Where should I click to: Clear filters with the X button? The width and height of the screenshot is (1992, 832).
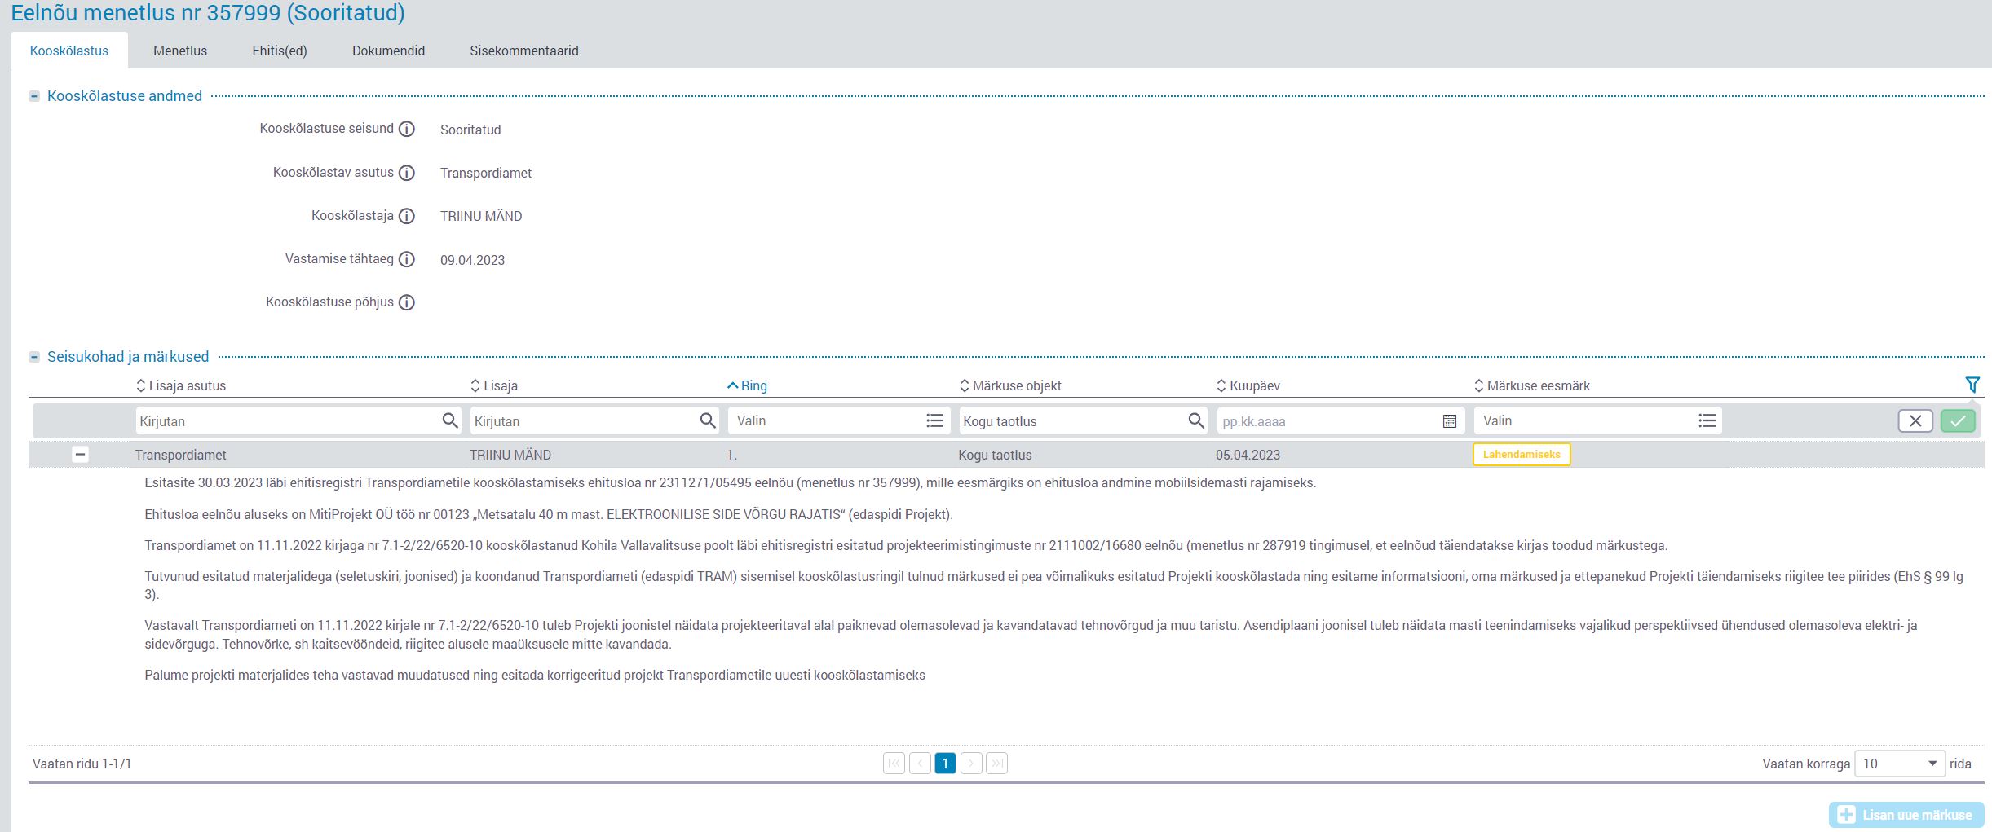click(x=1915, y=420)
